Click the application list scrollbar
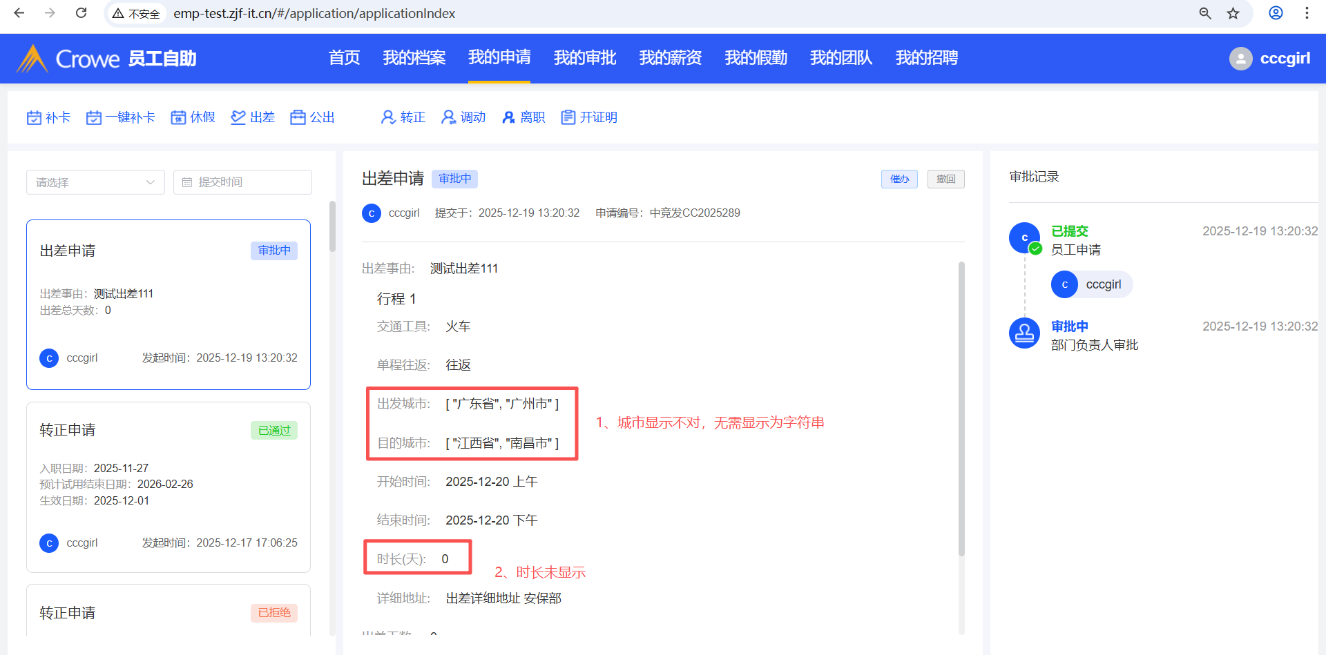The height and width of the screenshot is (655, 1326). click(x=332, y=226)
